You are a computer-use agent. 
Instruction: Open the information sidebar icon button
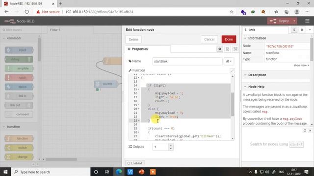[294, 30]
